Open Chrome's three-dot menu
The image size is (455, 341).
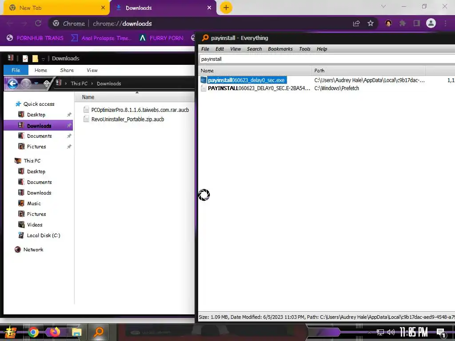click(x=445, y=23)
